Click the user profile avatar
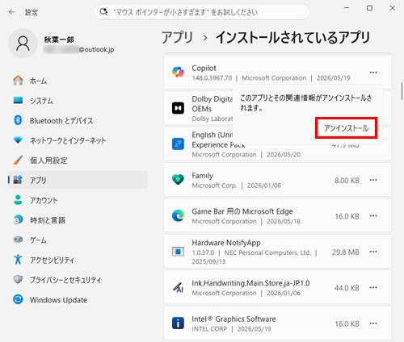The height and width of the screenshot is (342, 404). point(23,44)
